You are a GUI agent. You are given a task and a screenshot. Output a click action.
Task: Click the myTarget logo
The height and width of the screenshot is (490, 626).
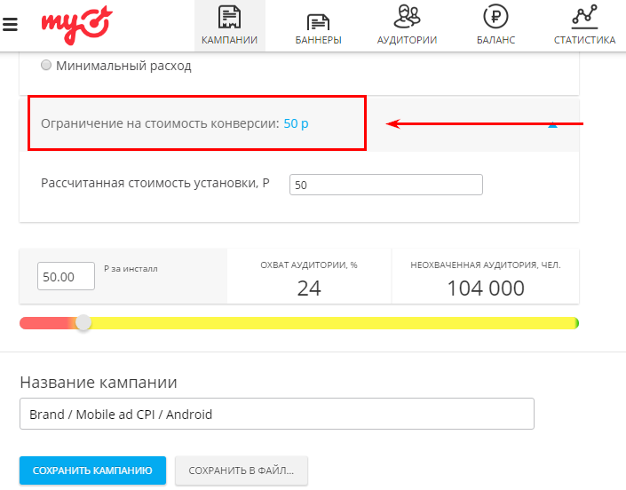(x=76, y=25)
